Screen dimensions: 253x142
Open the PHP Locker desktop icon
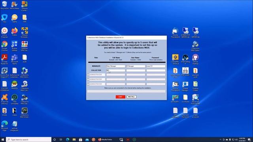click(185, 72)
